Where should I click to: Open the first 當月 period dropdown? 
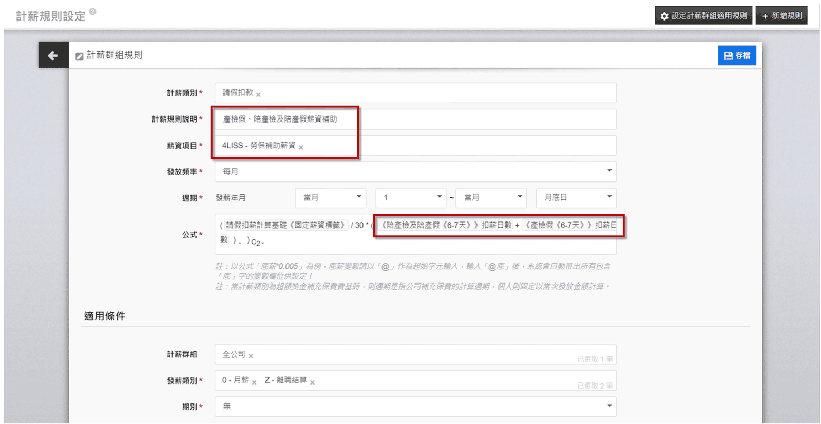pyautogui.click(x=330, y=197)
